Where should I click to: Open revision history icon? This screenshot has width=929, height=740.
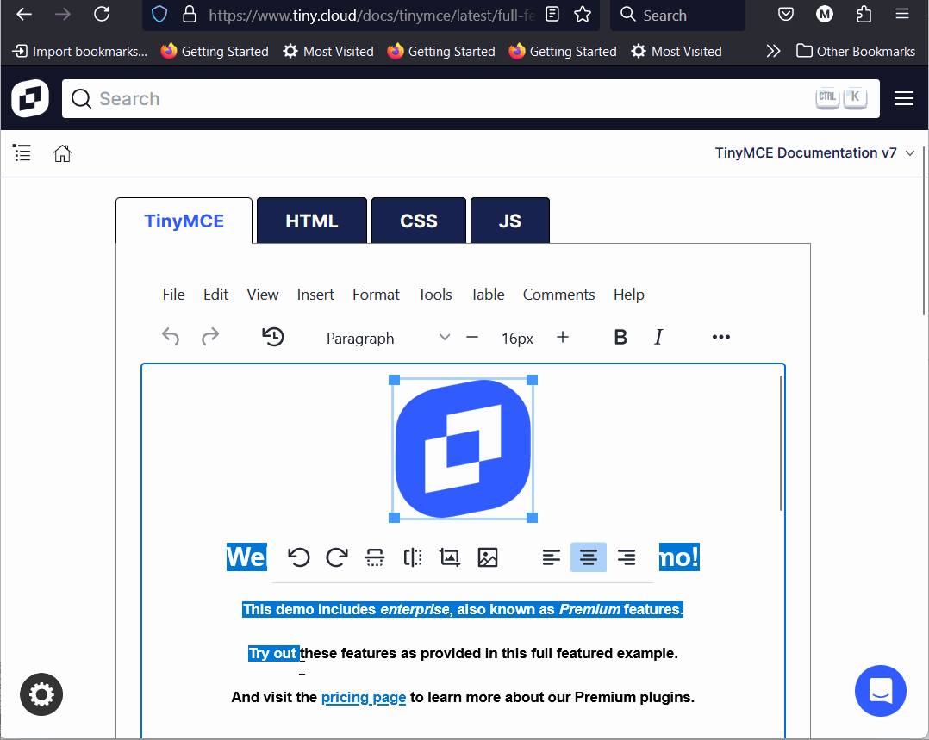(x=273, y=338)
